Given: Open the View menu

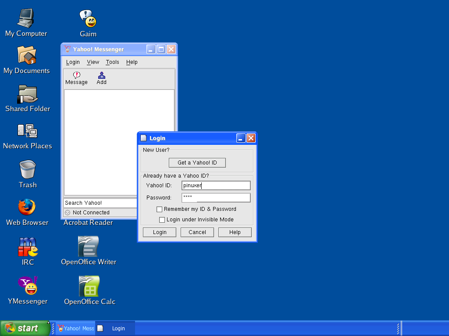Looking at the screenshot, I should (x=93, y=62).
